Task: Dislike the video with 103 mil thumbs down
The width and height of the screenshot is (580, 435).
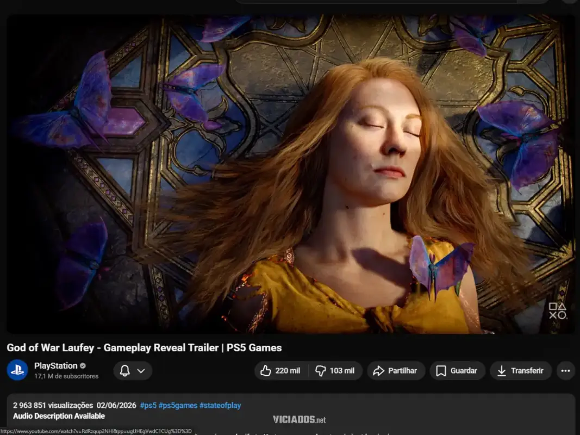Action: (x=335, y=371)
